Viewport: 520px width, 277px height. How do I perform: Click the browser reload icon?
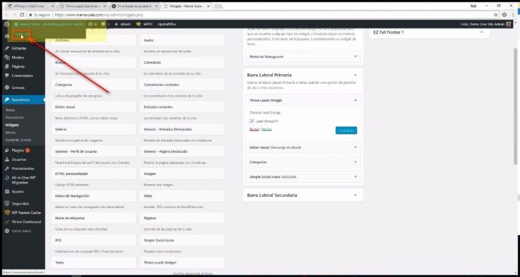click(23, 15)
